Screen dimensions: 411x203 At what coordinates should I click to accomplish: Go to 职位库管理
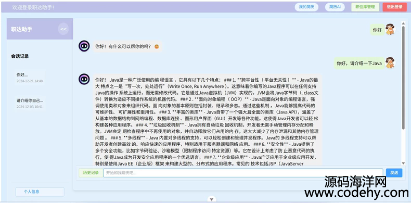pos(365,7)
